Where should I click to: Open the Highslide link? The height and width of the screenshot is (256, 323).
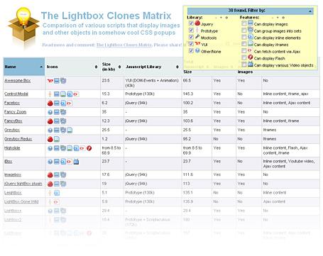(12, 148)
